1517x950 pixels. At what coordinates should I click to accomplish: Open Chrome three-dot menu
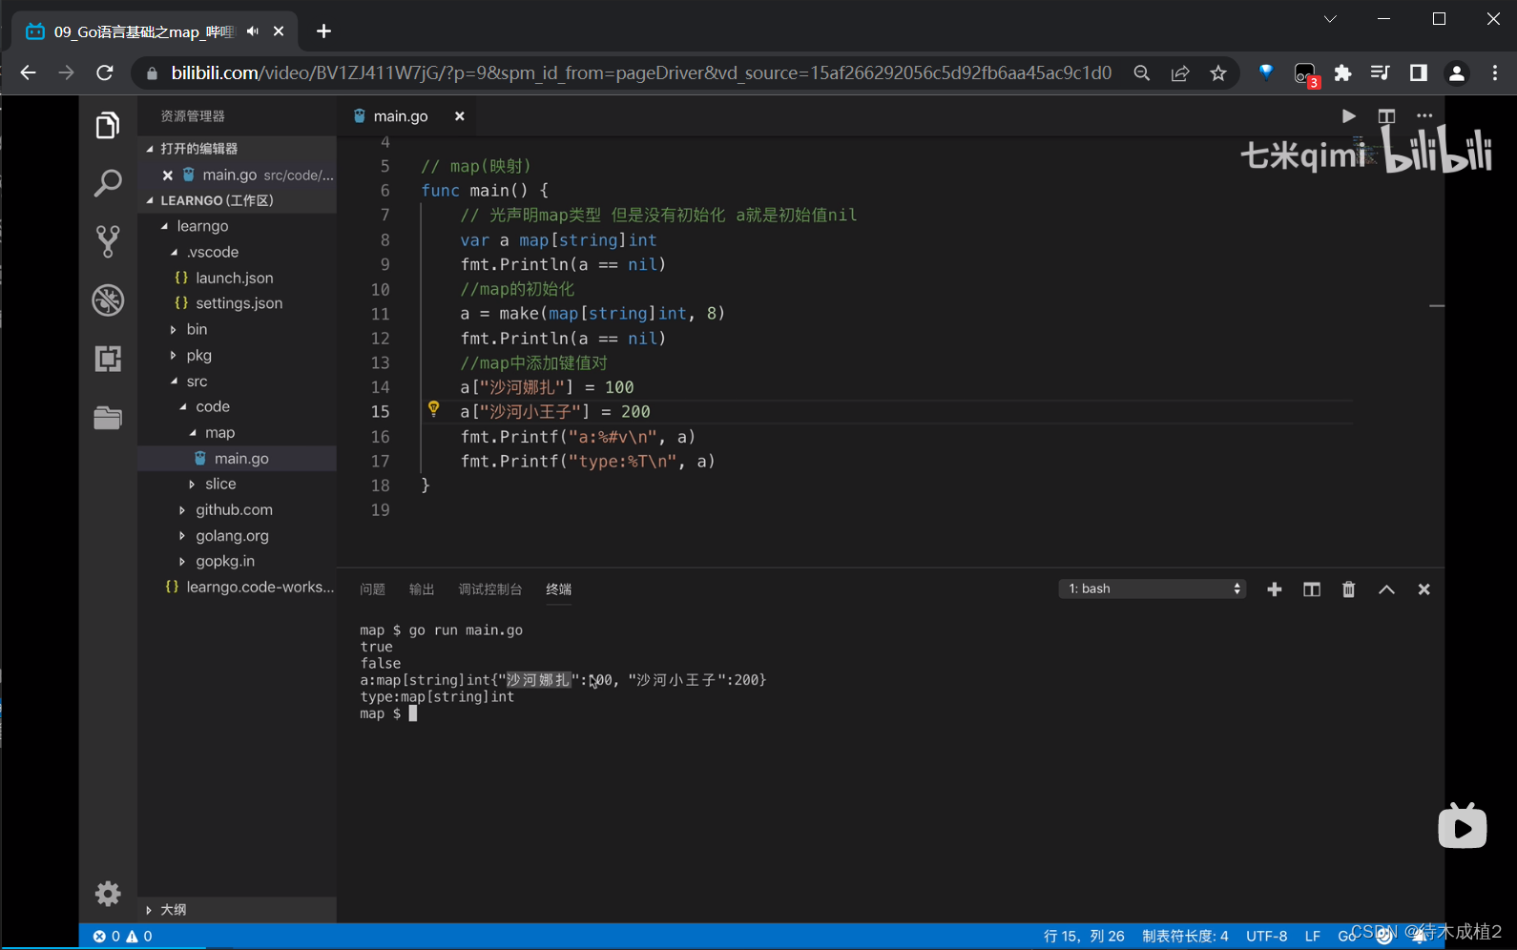tap(1495, 72)
